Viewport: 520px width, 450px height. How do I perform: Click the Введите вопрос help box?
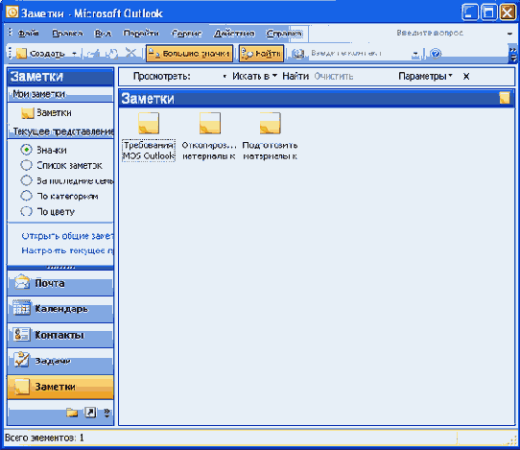click(430, 33)
